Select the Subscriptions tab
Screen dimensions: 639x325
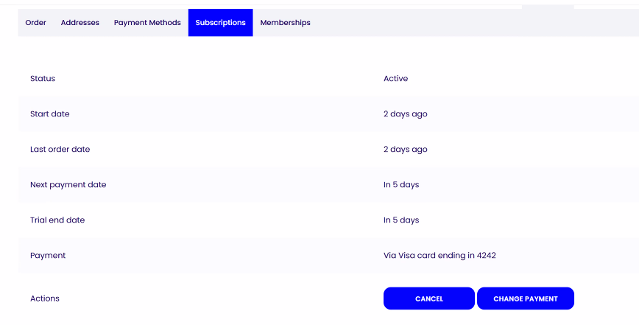click(220, 23)
